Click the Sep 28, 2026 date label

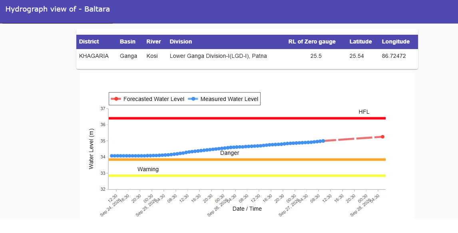[360, 207]
